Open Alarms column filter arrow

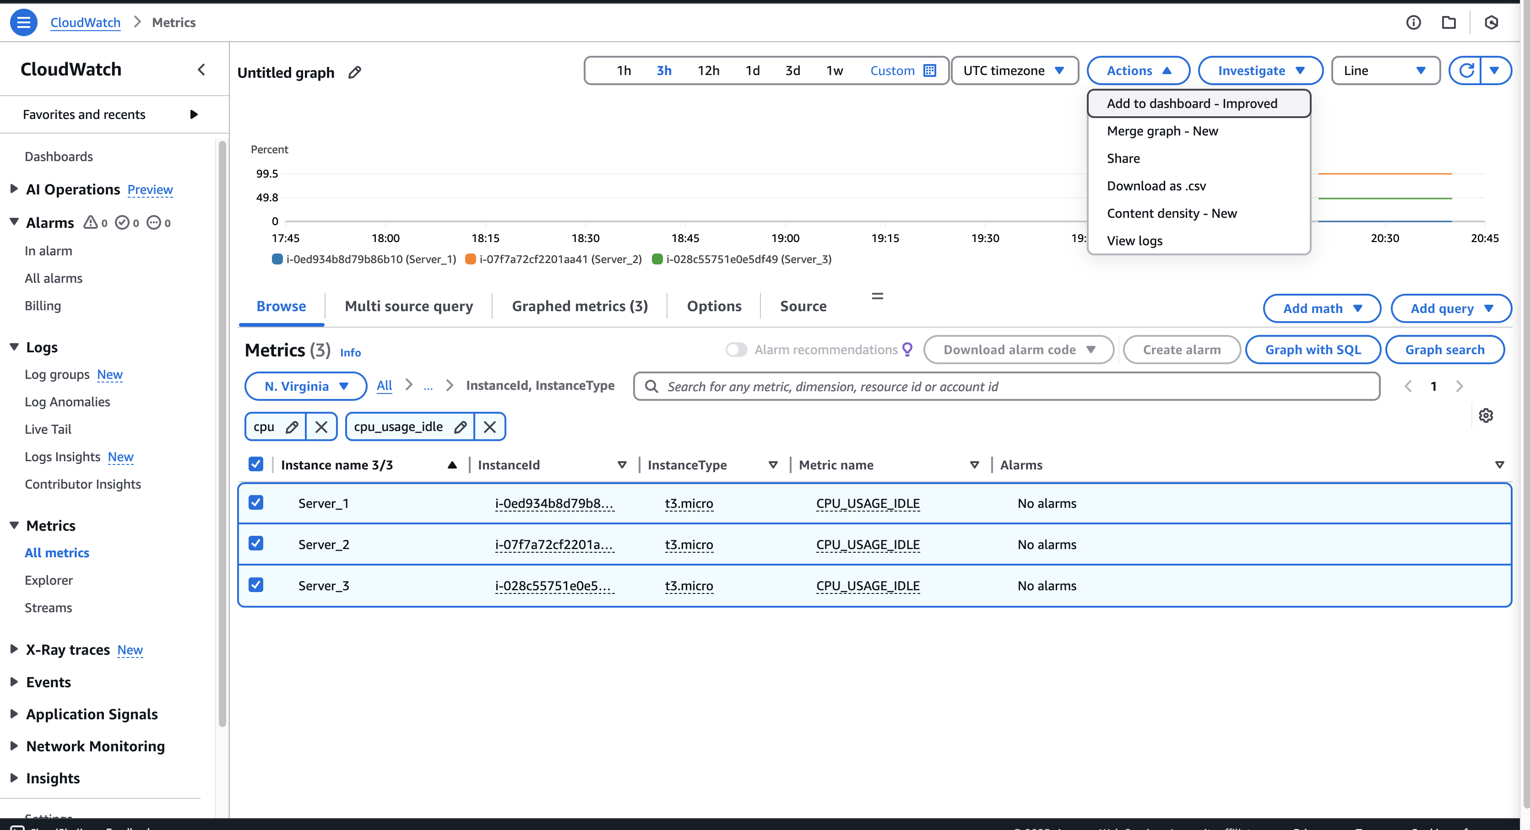[1499, 465]
